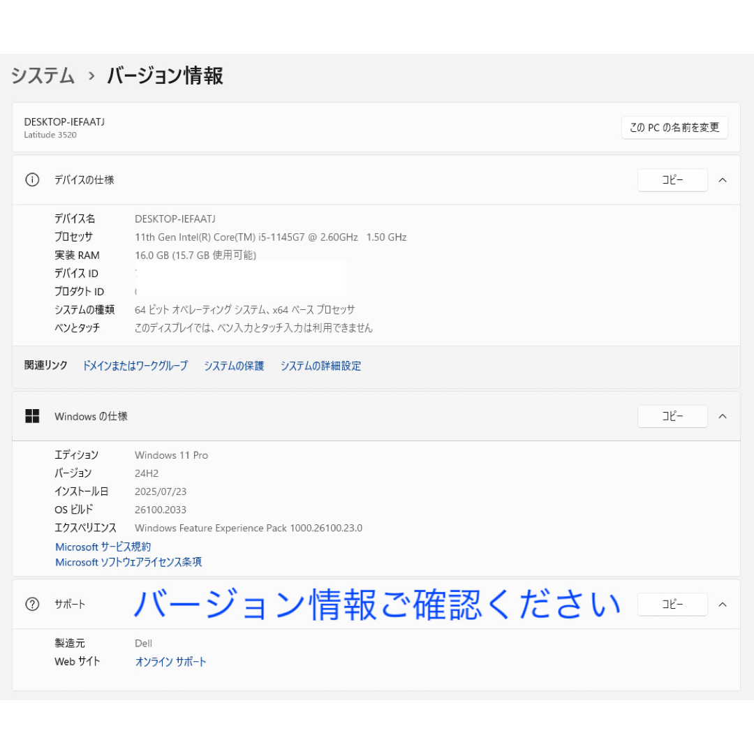The image size is (754, 754).
Task: Select the manufacturer value Dell
Action: (x=143, y=644)
